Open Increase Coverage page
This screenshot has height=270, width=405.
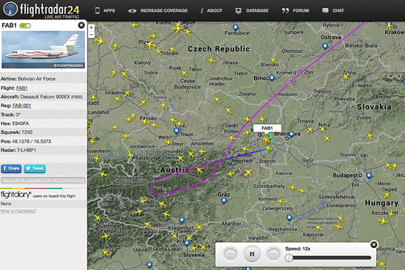158,11
